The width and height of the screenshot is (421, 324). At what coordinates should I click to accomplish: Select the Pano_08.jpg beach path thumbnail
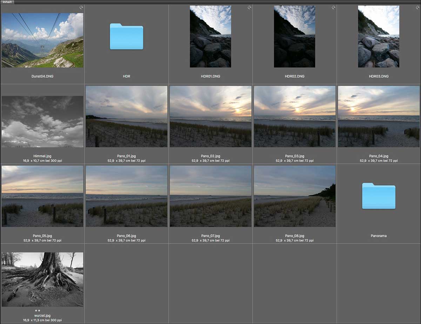pyautogui.click(x=294, y=196)
